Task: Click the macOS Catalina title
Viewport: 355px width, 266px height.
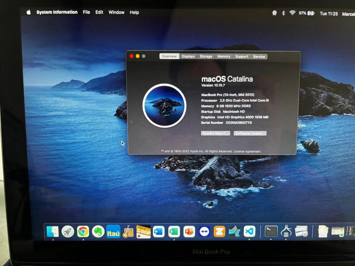Action: coord(227,79)
